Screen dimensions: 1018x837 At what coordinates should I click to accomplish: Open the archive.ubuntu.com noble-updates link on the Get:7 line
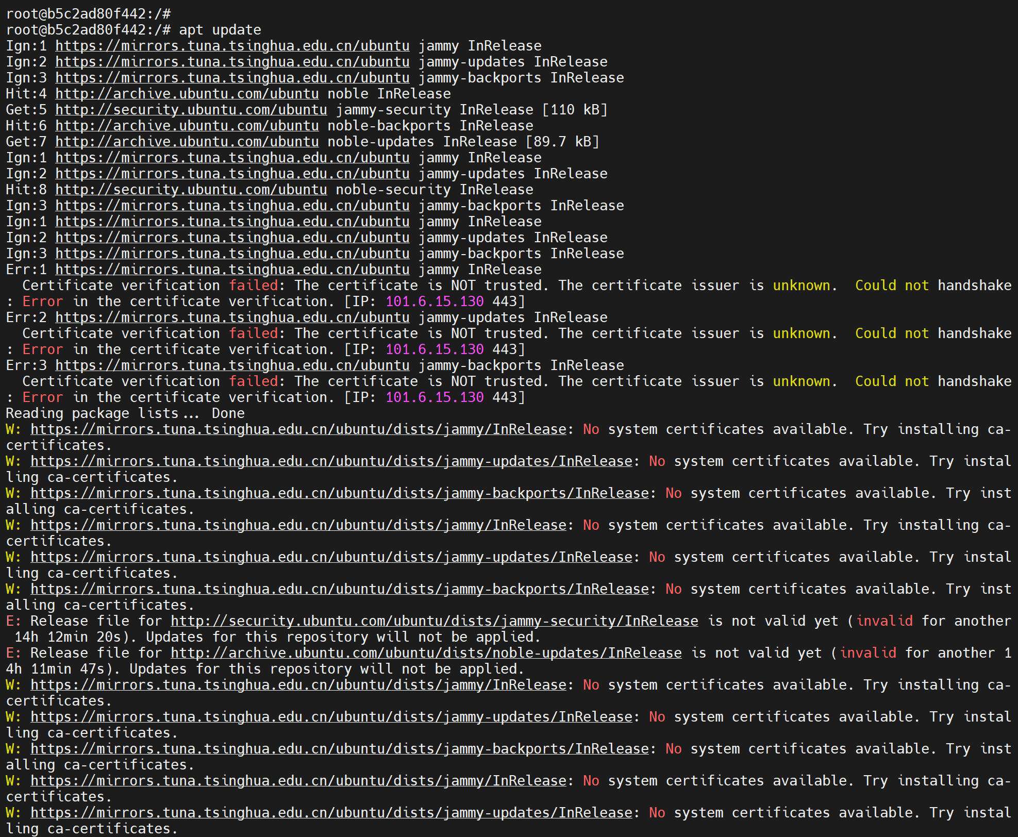click(187, 142)
